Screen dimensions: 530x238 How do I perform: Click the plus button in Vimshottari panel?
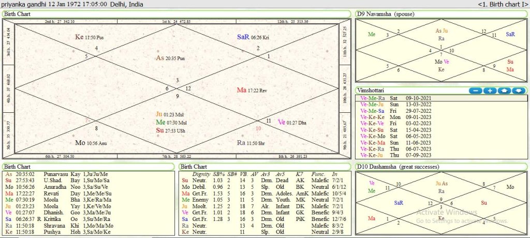coord(490,91)
